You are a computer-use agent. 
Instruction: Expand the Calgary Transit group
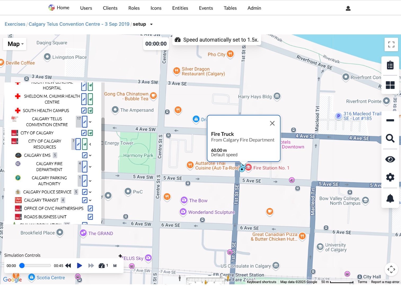[90, 200]
